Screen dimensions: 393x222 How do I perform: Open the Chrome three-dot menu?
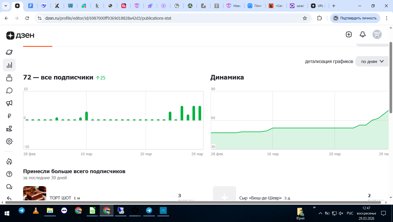point(387,18)
